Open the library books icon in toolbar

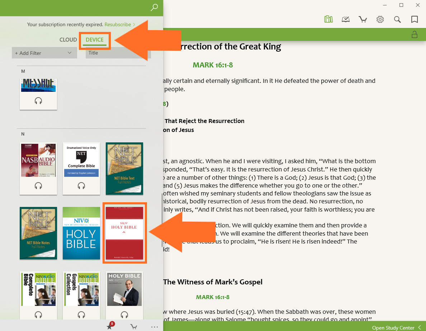coord(328,19)
